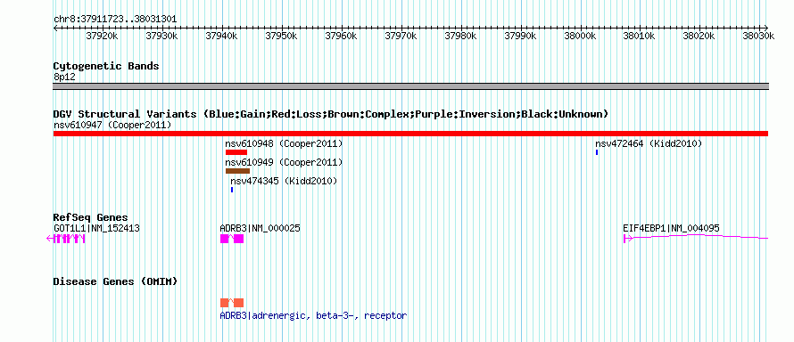Click the 38030k ruler tick label
Image resolution: width=794 pixels, height=342 pixels.
tap(758, 36)
